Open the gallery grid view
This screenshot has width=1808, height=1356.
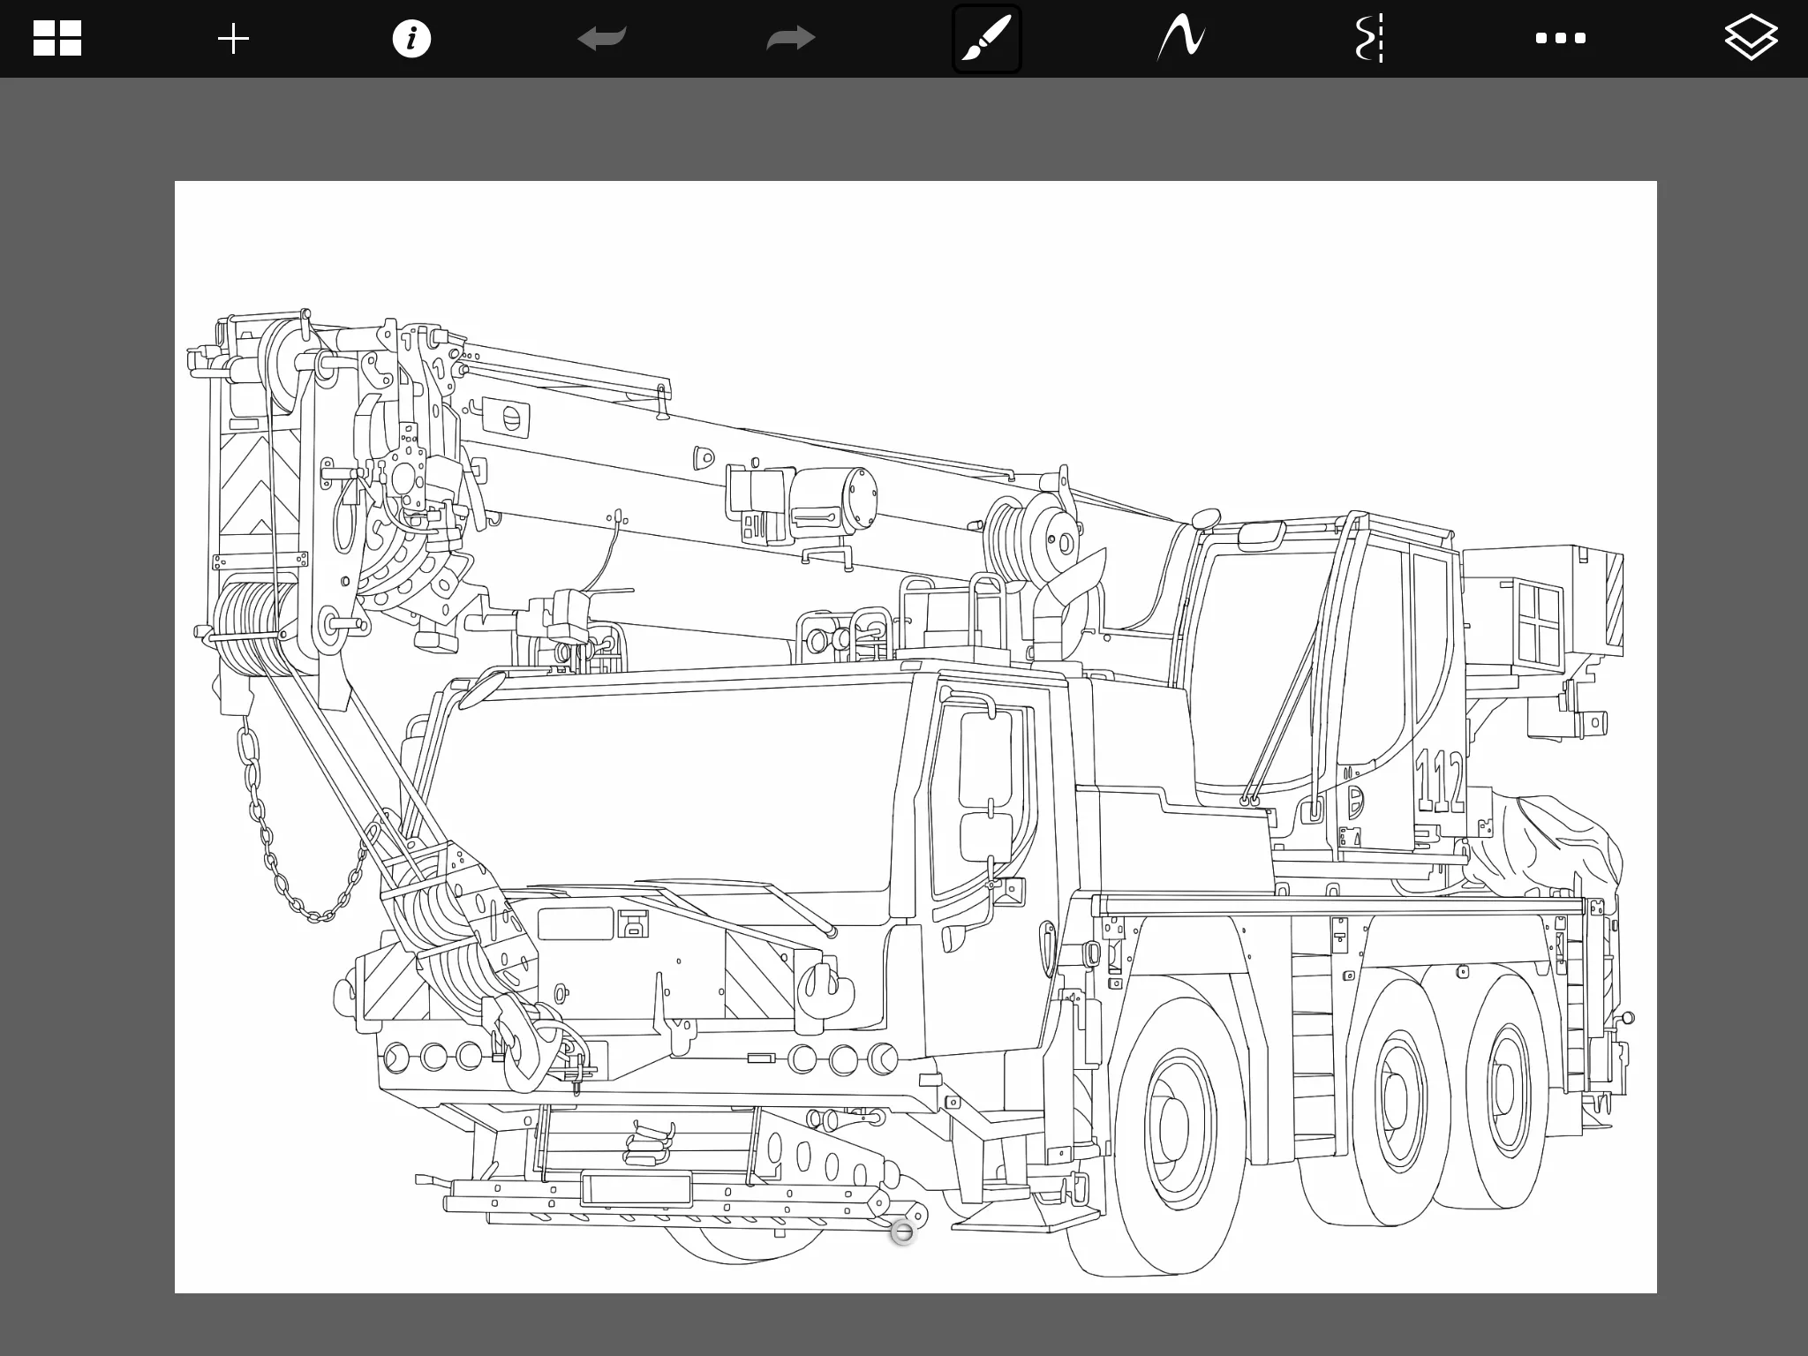57,39
